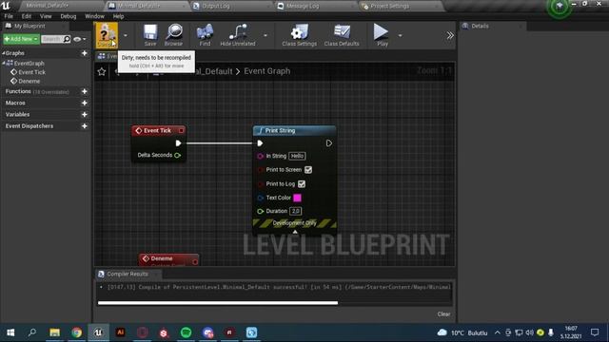Bookmark graph with star icon
The width and height of the screenshot is (609, 342).
(102, 72)
